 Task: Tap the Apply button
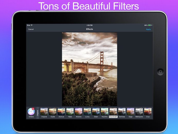pyautogui.click(x=148, y=29)
